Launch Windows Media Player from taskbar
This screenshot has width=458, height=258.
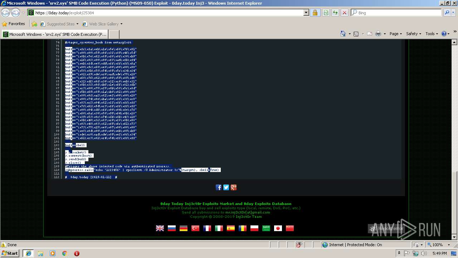coord(53,253)
